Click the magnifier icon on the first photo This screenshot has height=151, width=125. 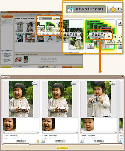[x=34, y=83]
